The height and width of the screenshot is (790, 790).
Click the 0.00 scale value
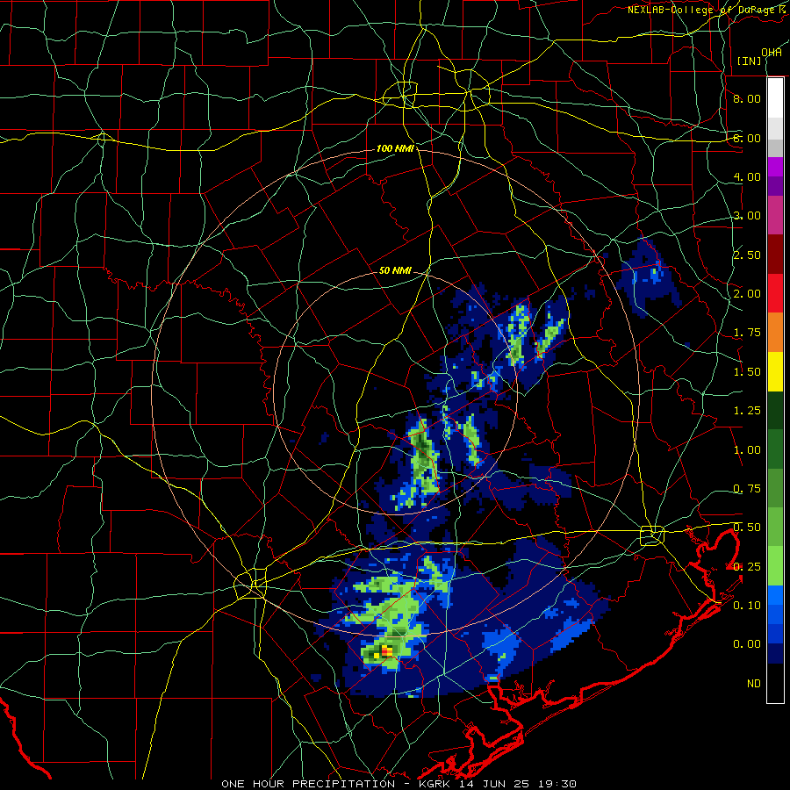747,644
